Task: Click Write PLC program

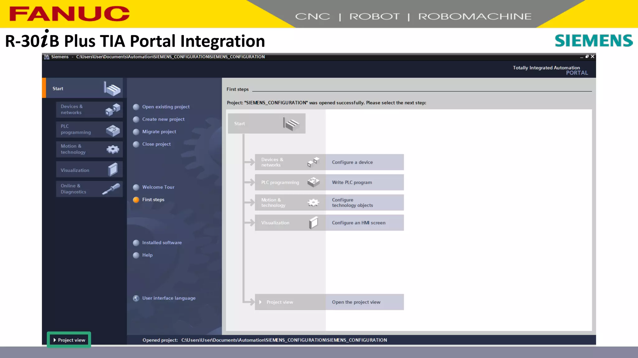Action: coord(365,182)
